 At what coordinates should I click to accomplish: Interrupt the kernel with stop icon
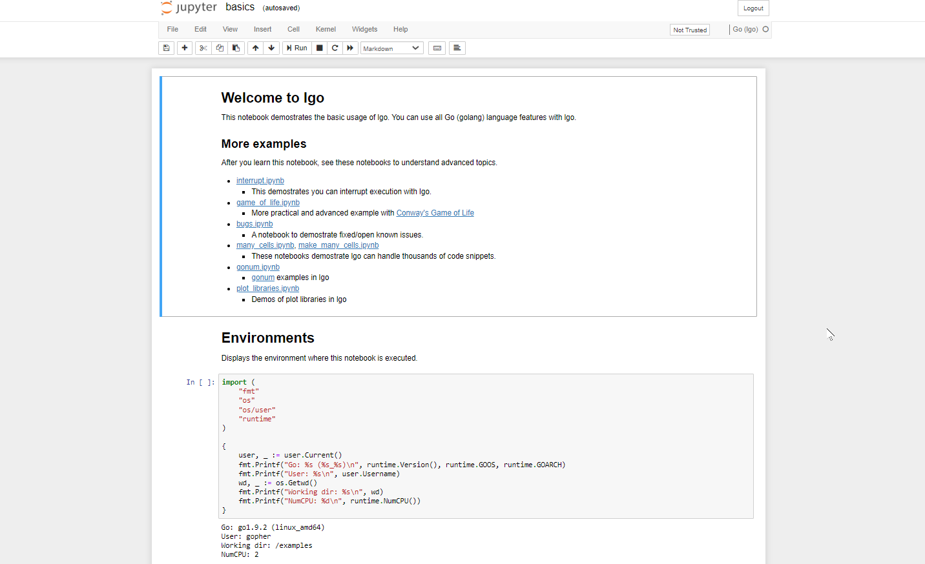(x=320, y=48)
